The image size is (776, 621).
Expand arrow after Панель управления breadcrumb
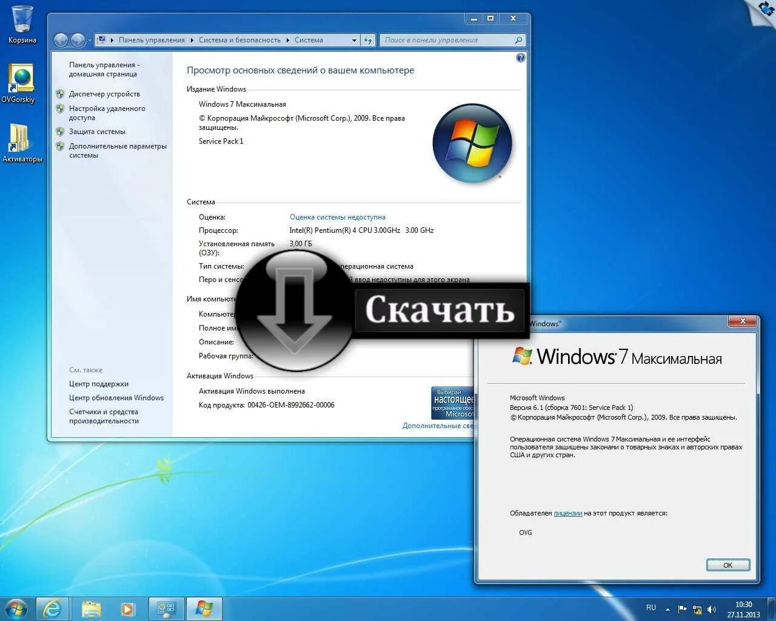[x=192, y=40]
